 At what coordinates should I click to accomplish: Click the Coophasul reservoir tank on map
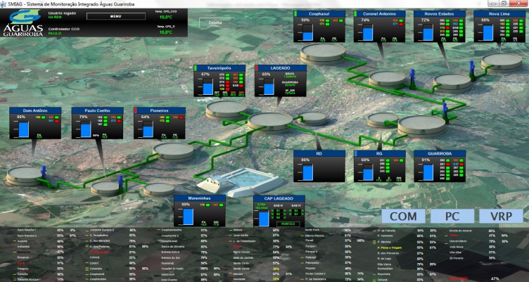323,53
